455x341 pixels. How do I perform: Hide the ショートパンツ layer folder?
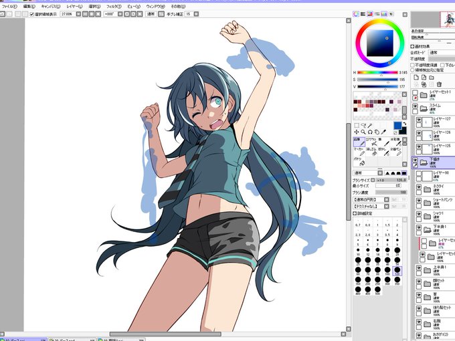click(x=419, y=201)
